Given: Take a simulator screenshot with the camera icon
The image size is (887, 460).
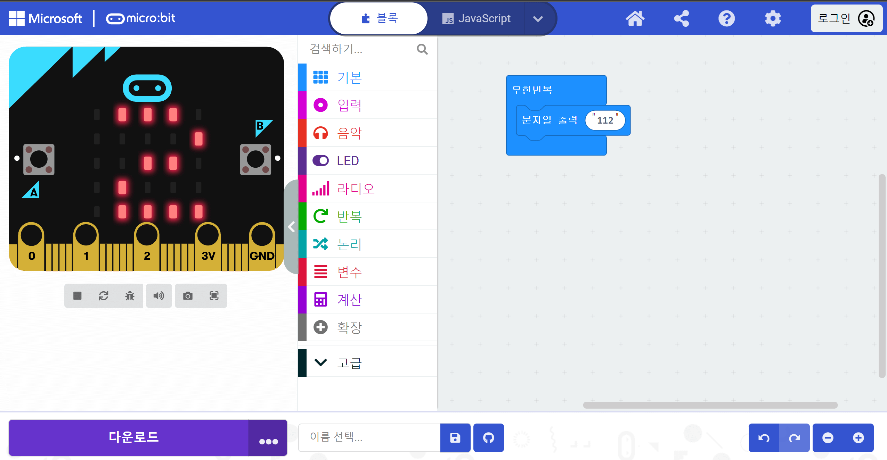Looking at the screenshot, I should [188, 296].
